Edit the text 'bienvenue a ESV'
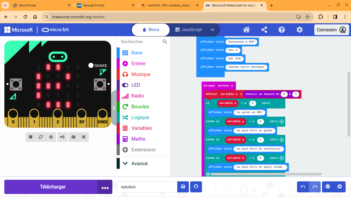Viewport: 351px width, 197px height. (x=242, y=42)
